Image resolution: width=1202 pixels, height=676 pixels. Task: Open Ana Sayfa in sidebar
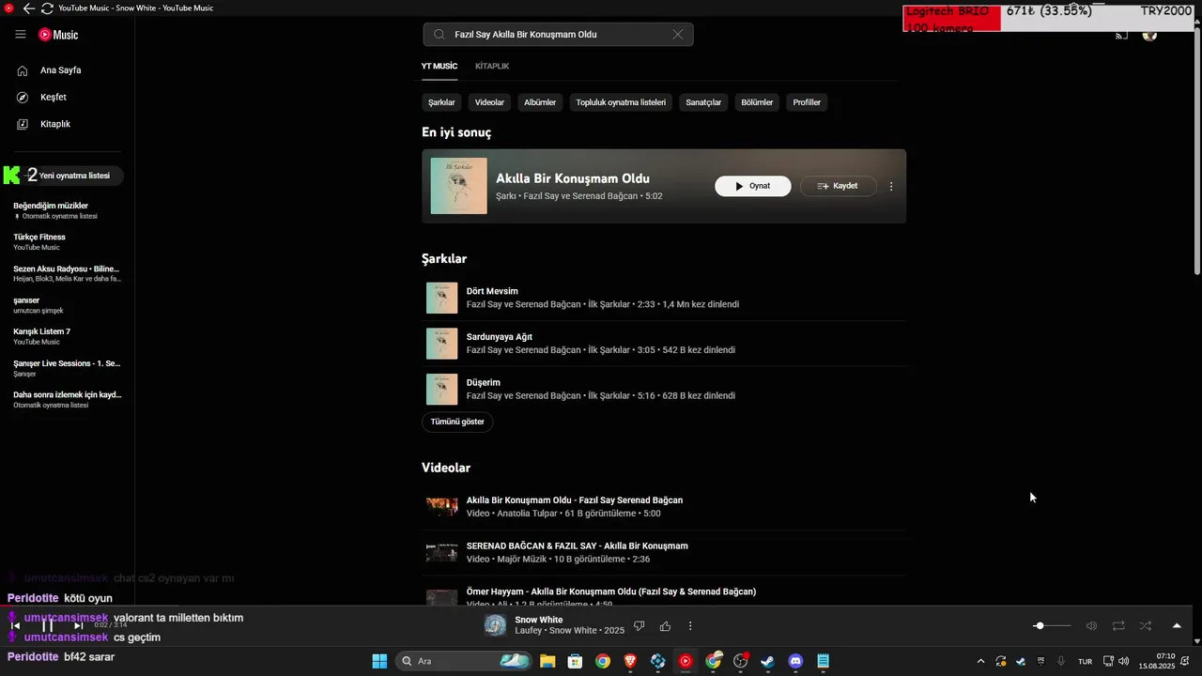[61, 70]
